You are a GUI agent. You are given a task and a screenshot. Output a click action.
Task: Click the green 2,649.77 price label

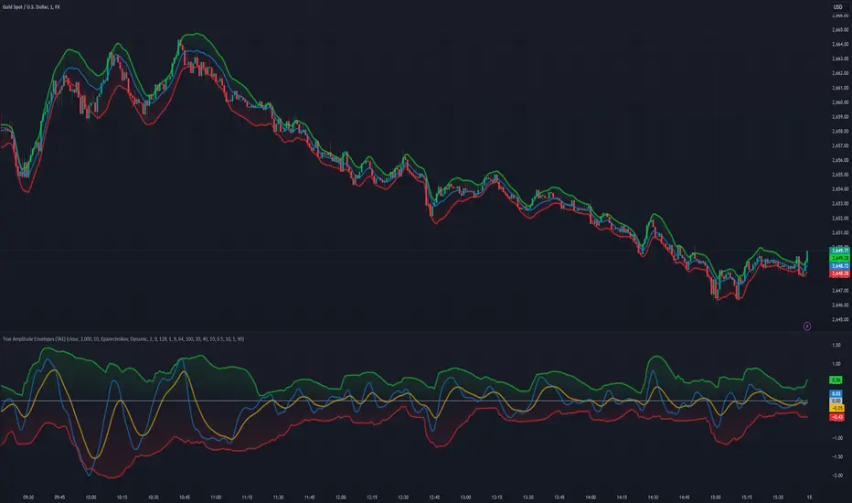pos(837,250)
